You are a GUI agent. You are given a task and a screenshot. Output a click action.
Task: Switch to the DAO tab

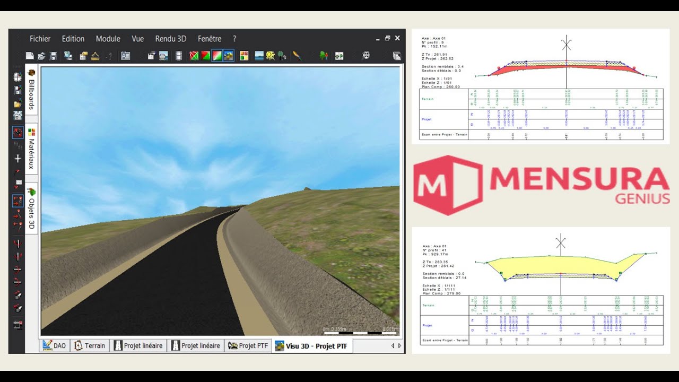pos(55,345)
